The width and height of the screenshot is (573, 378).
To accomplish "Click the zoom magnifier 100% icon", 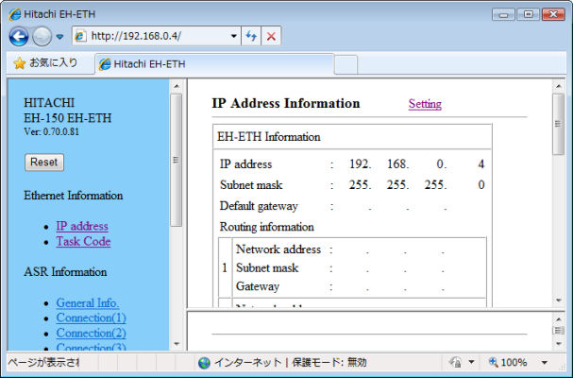I will click(493, 363).
